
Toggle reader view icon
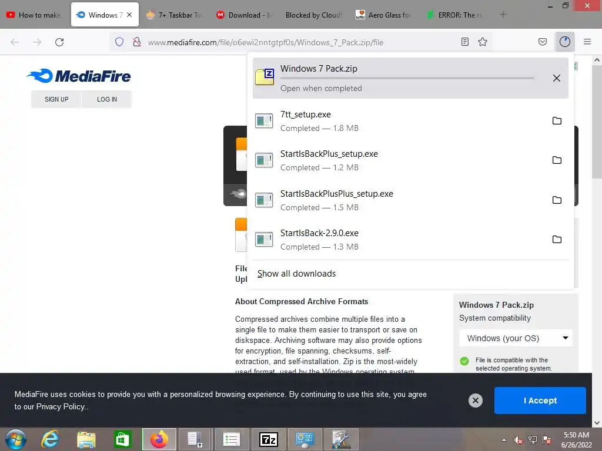point(465,42)
